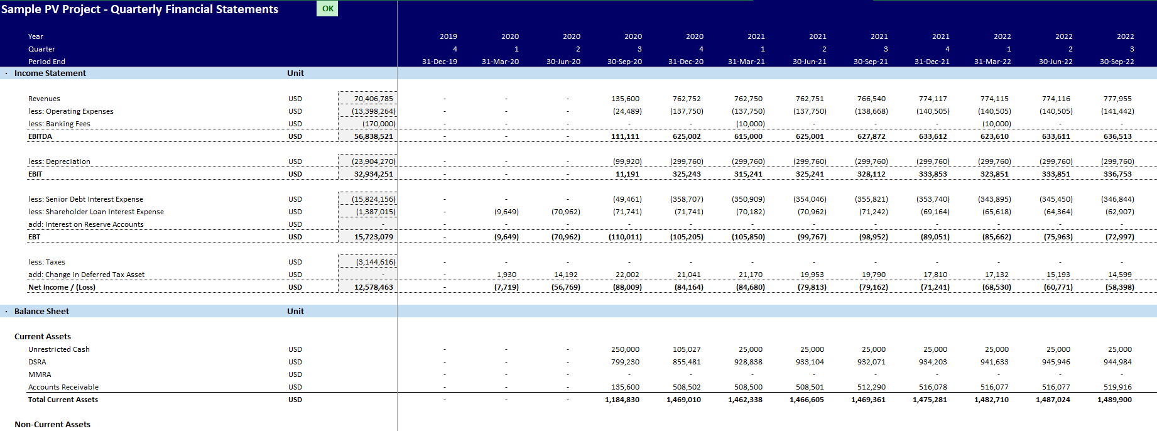Viewport: 1157px width, 431px height.
Task: Click DSRA value 799,230
Action: 625,362
